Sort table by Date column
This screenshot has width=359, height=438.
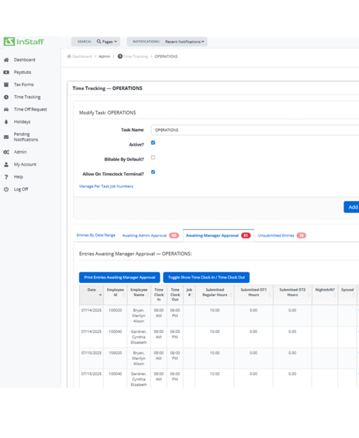tap(91, 295)
